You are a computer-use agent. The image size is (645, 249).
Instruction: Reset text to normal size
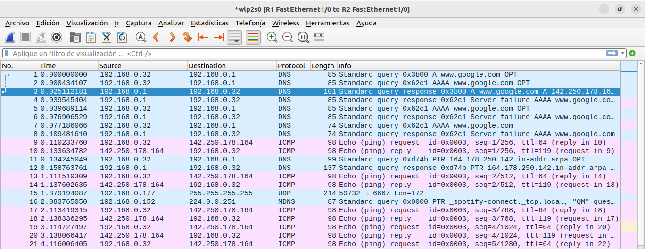(x=303, y=37)
